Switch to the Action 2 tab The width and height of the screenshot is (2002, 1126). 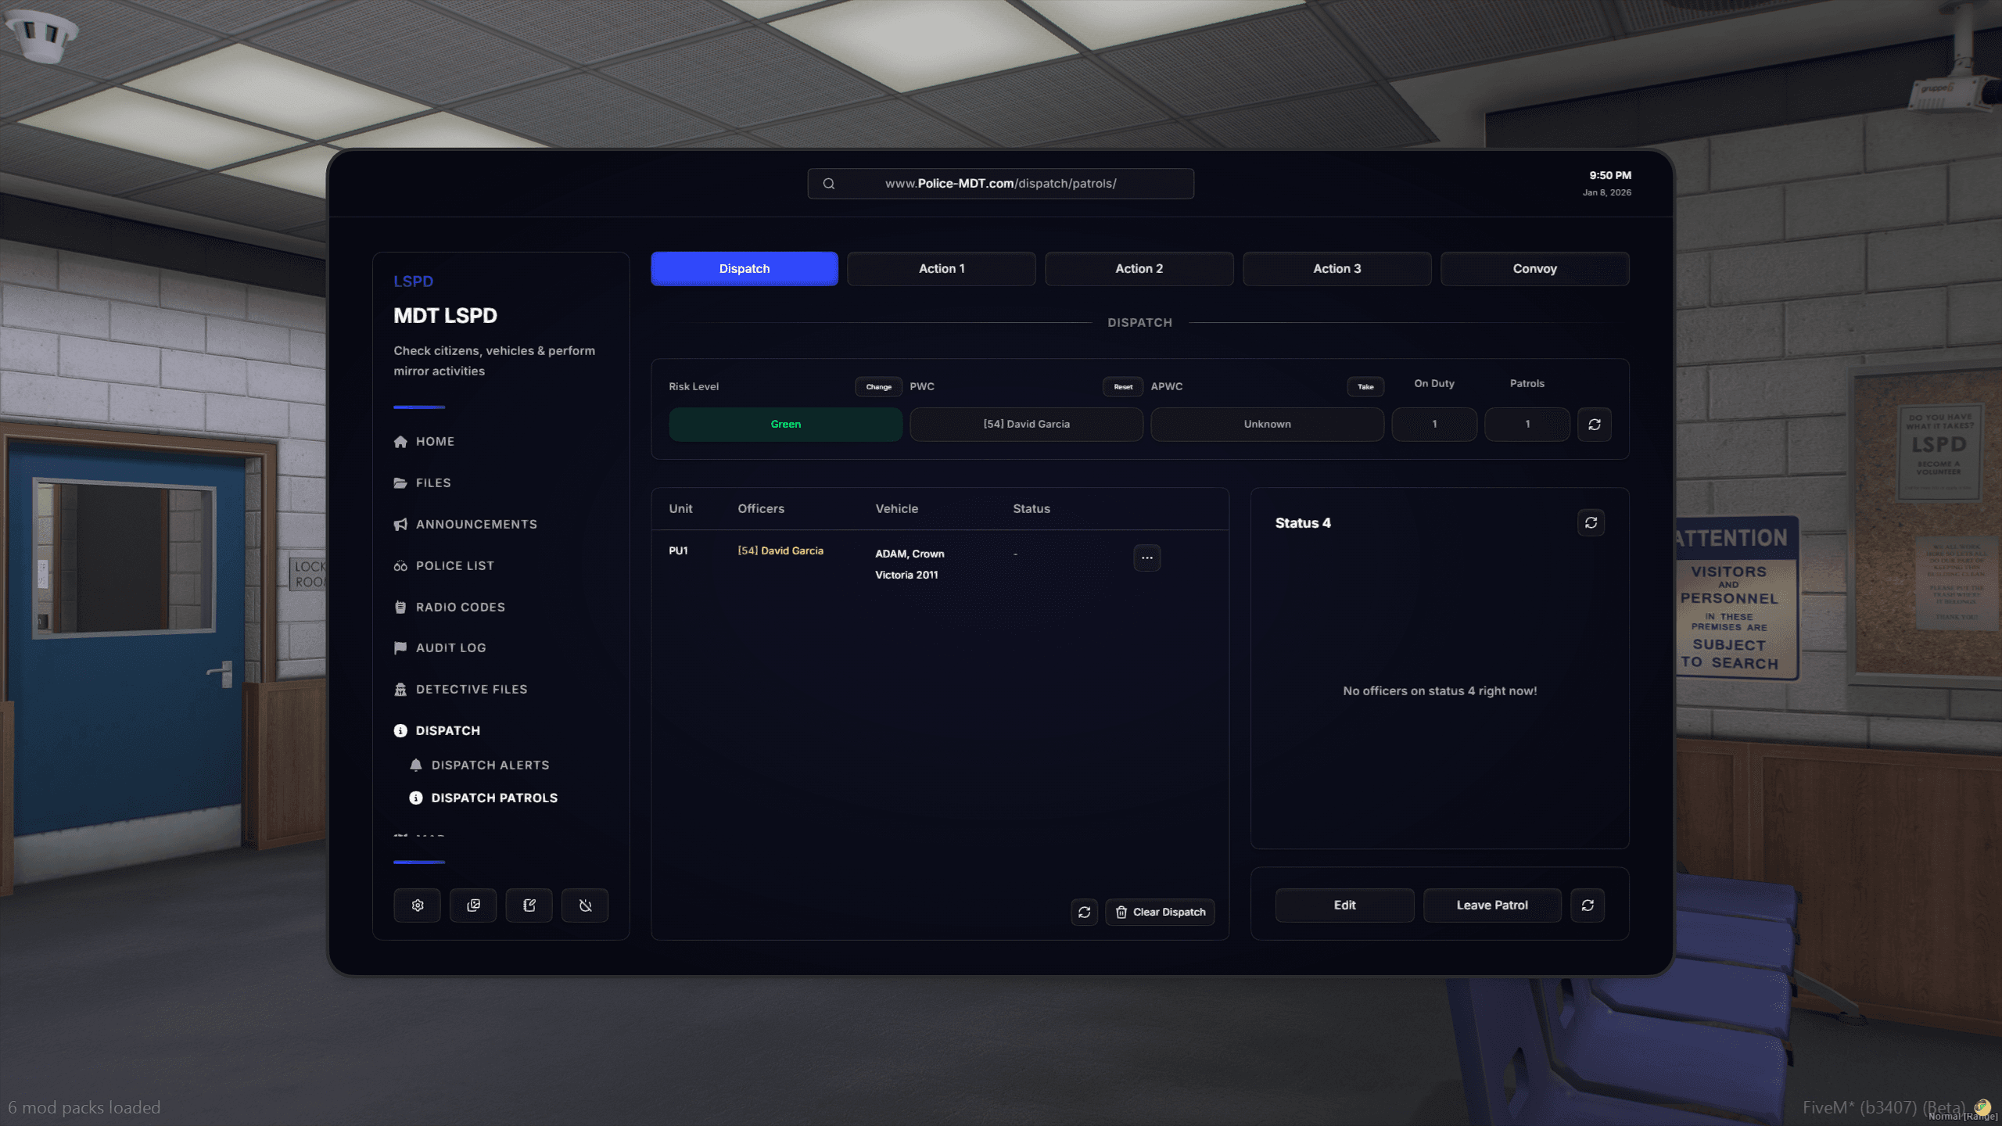pos(1139,268)
